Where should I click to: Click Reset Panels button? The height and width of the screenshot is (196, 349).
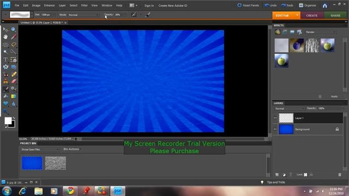[248, 5]
